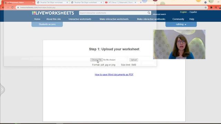Switch site language to English
The width and height of the screenshot is (221, 124).
tap(183, 12)
